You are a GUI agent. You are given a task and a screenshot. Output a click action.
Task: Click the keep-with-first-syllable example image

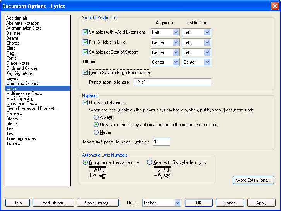pos(161,173)
